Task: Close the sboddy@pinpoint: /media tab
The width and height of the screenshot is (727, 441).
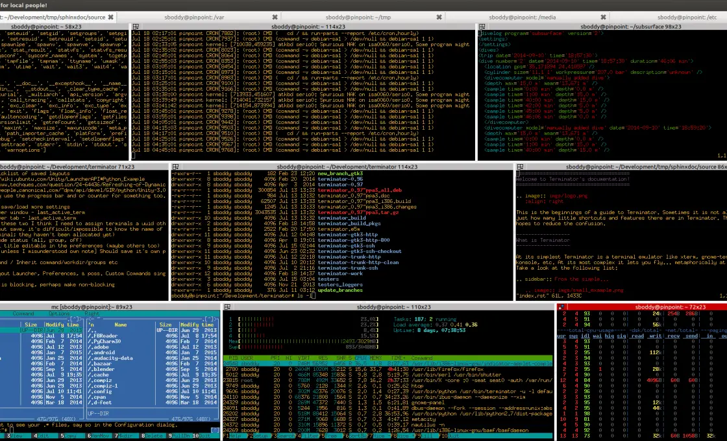Action: click(603, 17)
